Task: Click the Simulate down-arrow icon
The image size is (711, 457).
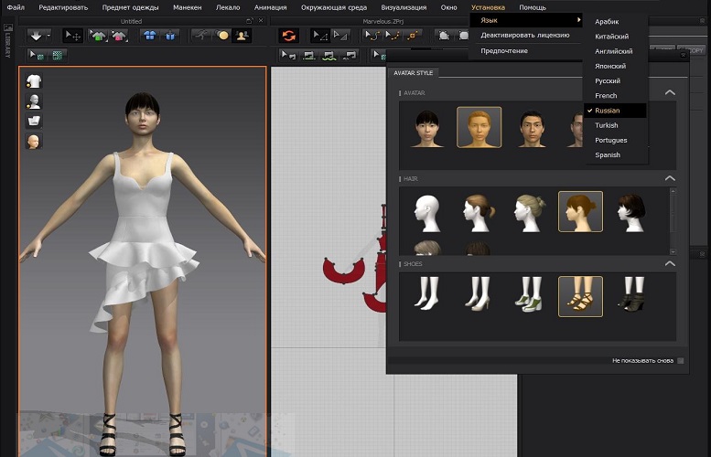Action: tap(36, 36)
